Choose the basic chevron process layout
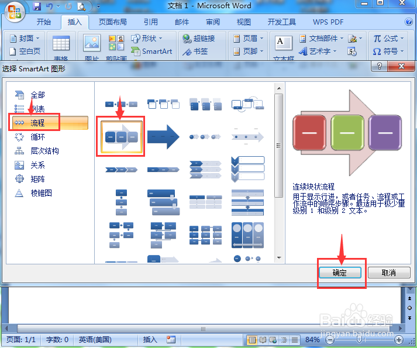Image resolution: width=417 pixels, height=348 pixels. (x=121, y=170)
